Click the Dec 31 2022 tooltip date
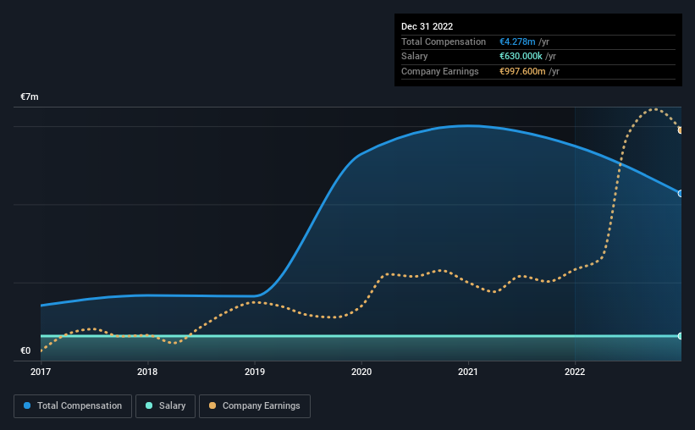Viewport: 695px width, 430px height. pyautogui.click(x=427, y=26)
